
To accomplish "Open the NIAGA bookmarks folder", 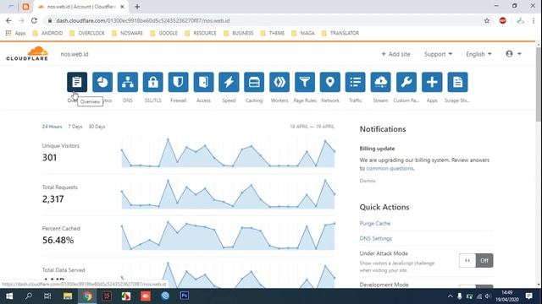I will click(303, 33).
